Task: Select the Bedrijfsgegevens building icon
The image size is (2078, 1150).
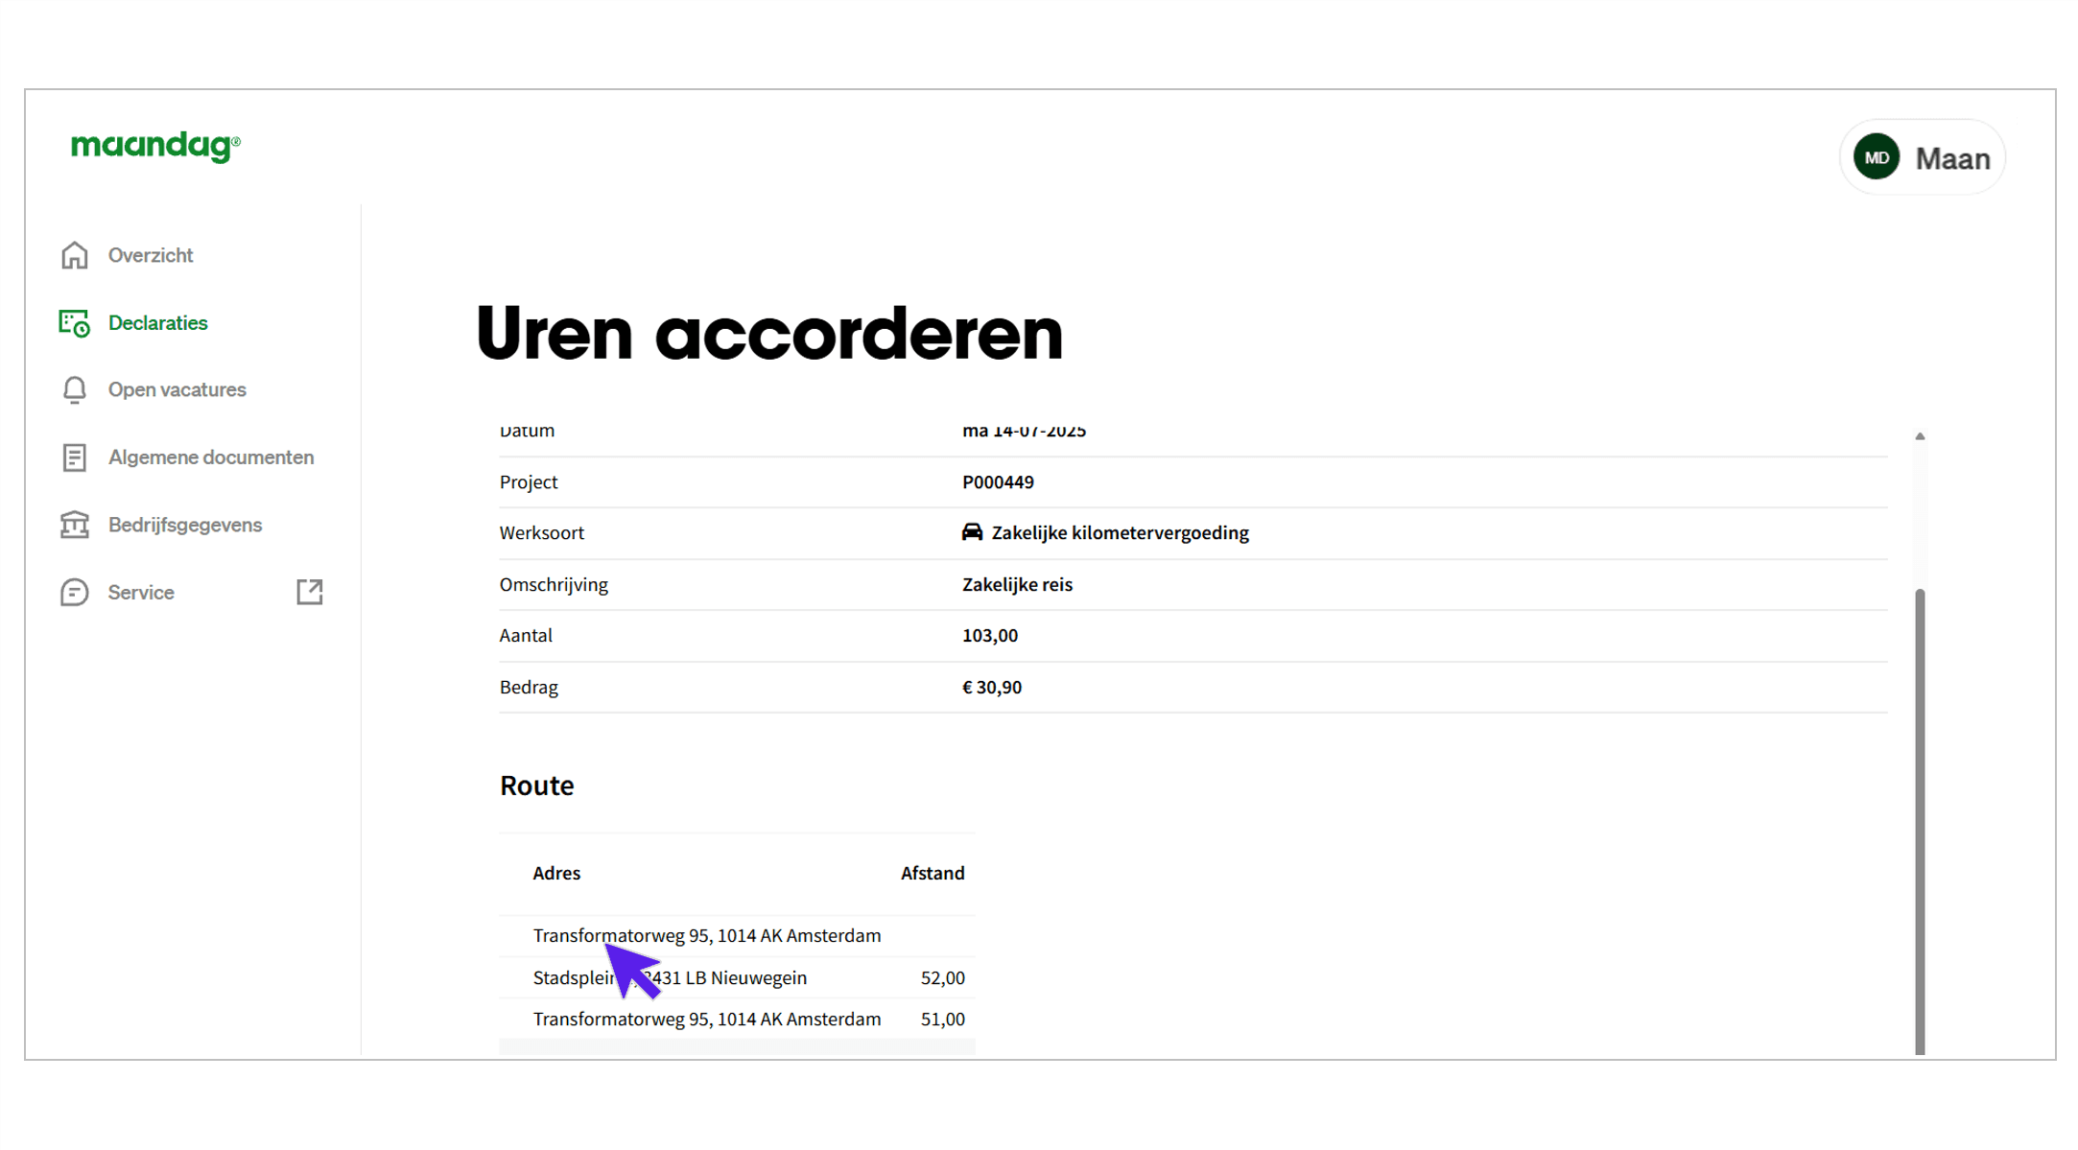Action: point(74,525)
